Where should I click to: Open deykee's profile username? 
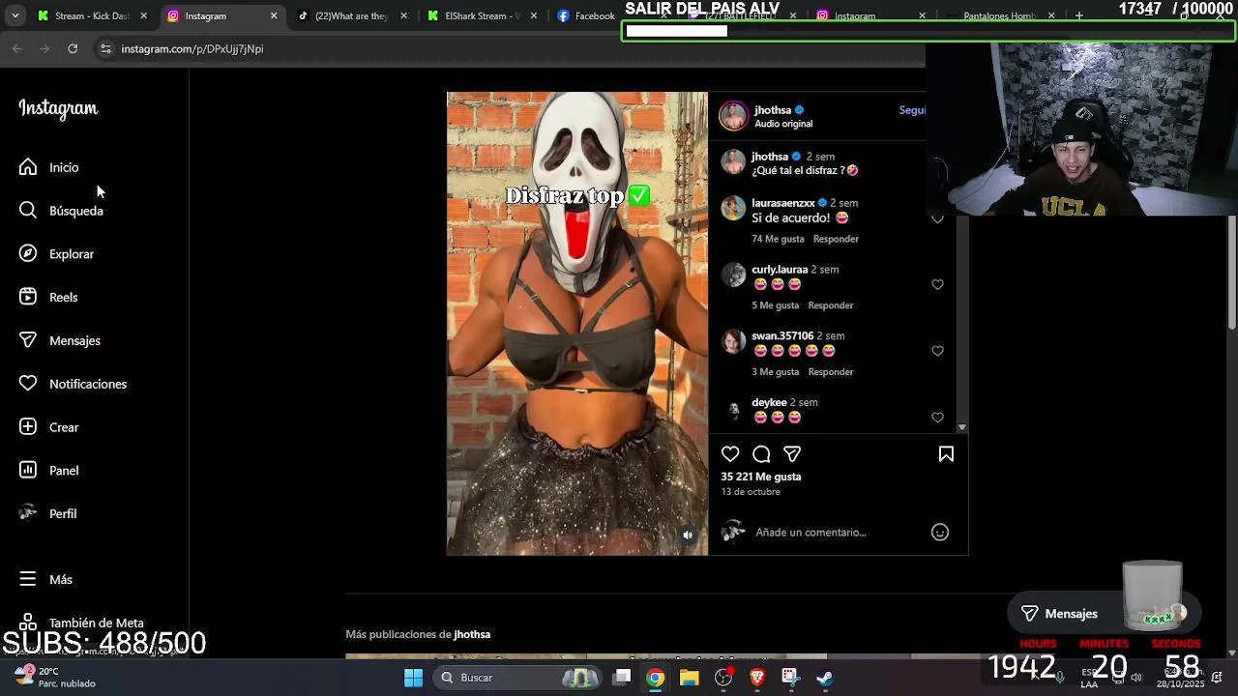tap(769, 402)
